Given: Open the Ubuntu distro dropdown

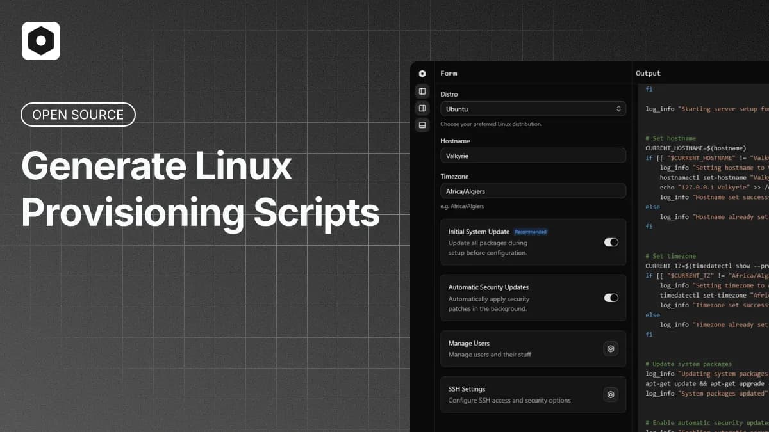Looking at the screenshot, I should 532,109.
